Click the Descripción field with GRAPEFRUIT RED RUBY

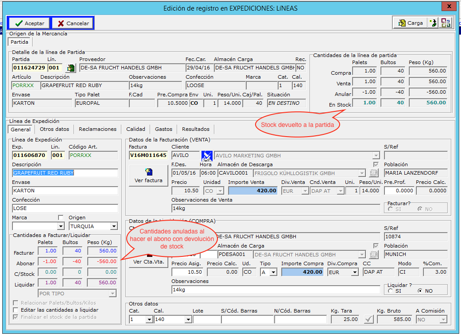point(65,173)
